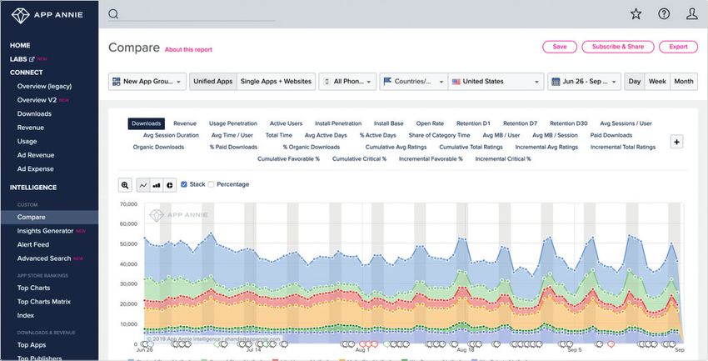Screen dimensions: 708x361
Task: Click Subscribe & Share button
Action: click(618, 47)
